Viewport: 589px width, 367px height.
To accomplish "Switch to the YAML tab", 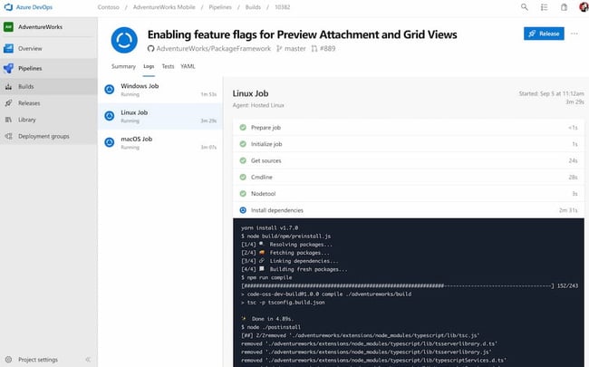I will point(188,66).
